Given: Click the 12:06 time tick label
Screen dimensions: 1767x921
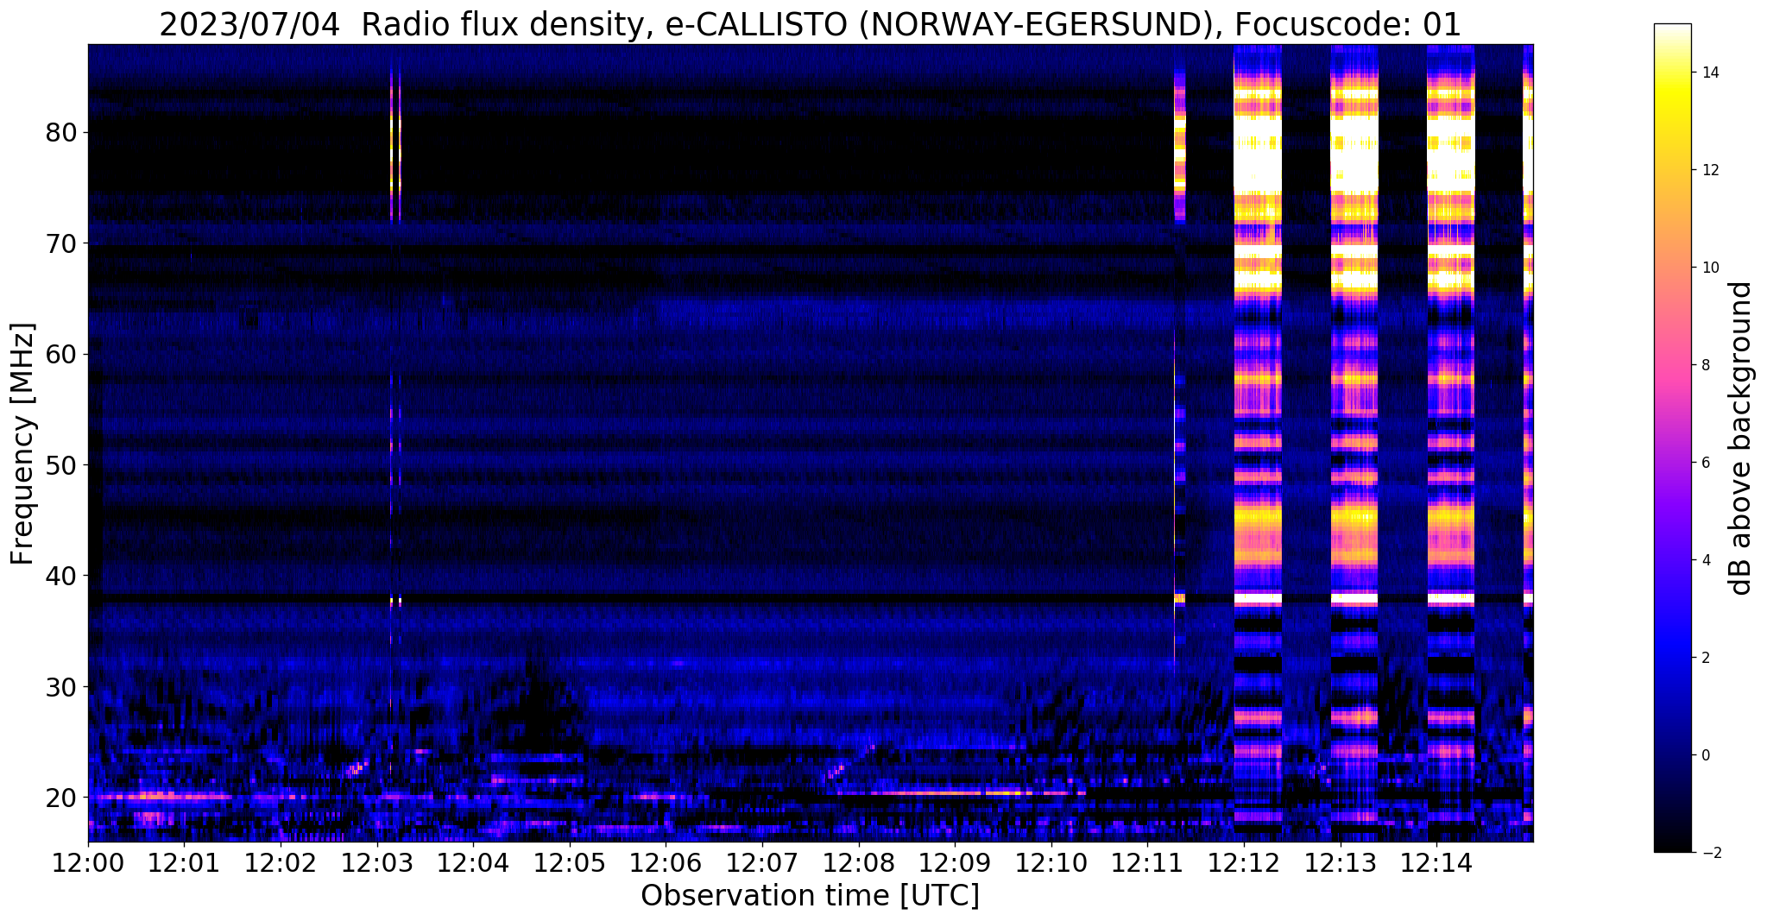Looking at the screenshot, I should [666, 862].
